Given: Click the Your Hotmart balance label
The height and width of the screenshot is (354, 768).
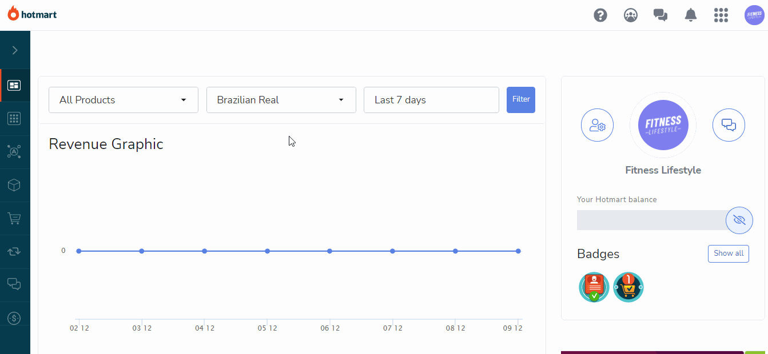Looking at the screenshot, I should pos(617,199).
